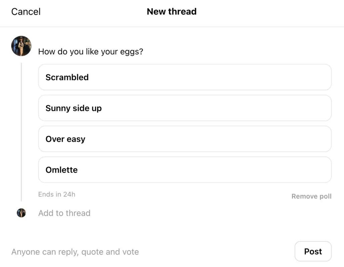The height and width of the screenshot is (267, 344).
Task: Post the thread
Action: 313,252
